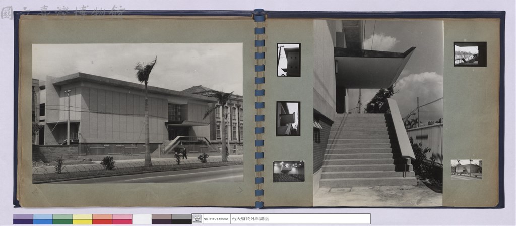Click the NSTH10148002 identifier text
The height and width of the screenshot is (226, 516).
pyautogui.click(x=216, y=219)
